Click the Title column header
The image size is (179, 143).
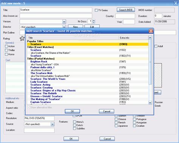click(x=73, y=38)
